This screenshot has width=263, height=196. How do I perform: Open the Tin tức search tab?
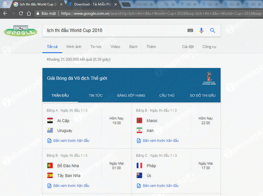pos(96,47)
